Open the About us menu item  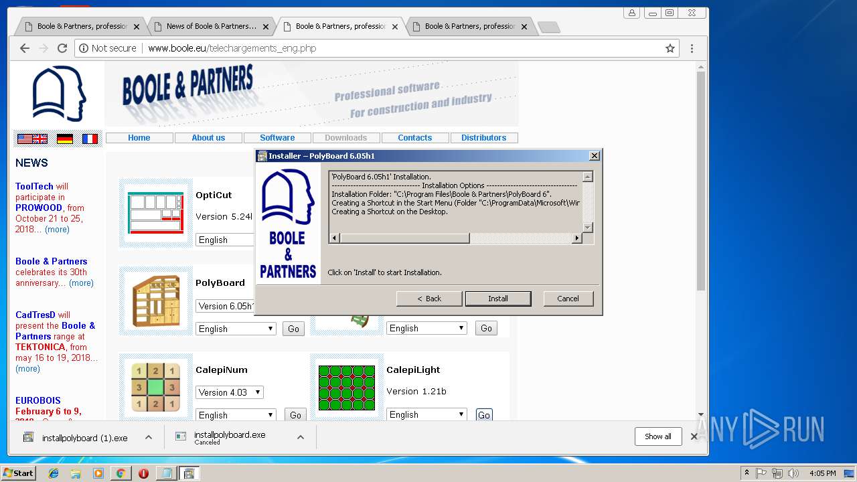(x=208, y=138)
